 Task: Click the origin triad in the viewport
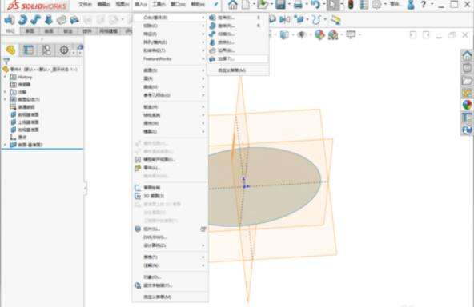(245, 184)
